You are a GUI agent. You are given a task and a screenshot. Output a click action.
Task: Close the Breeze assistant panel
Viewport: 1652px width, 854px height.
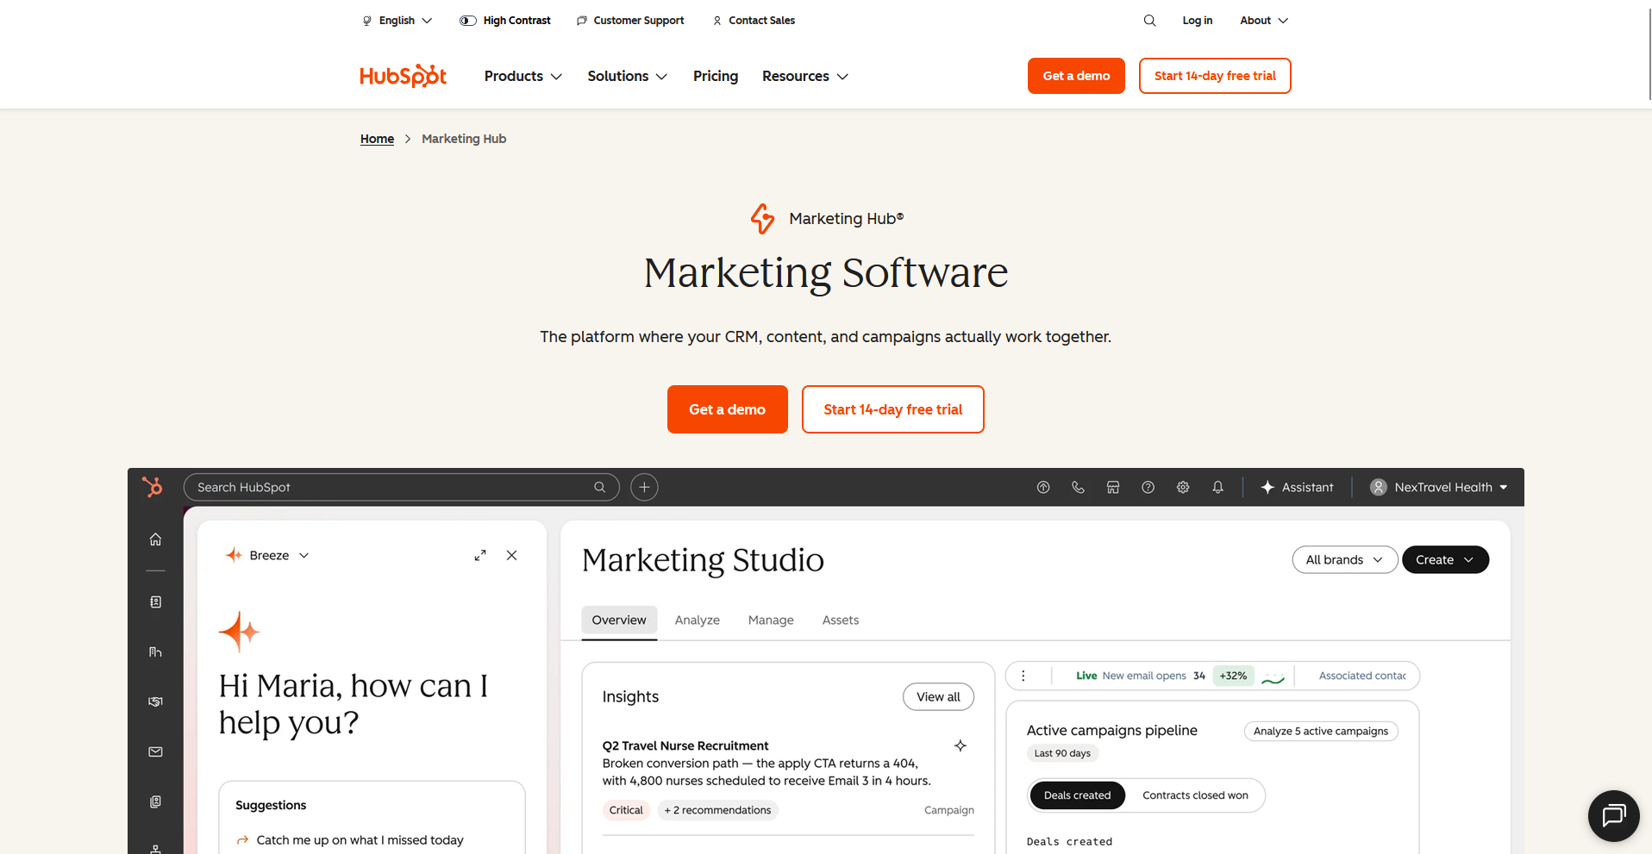click(512, 556)
